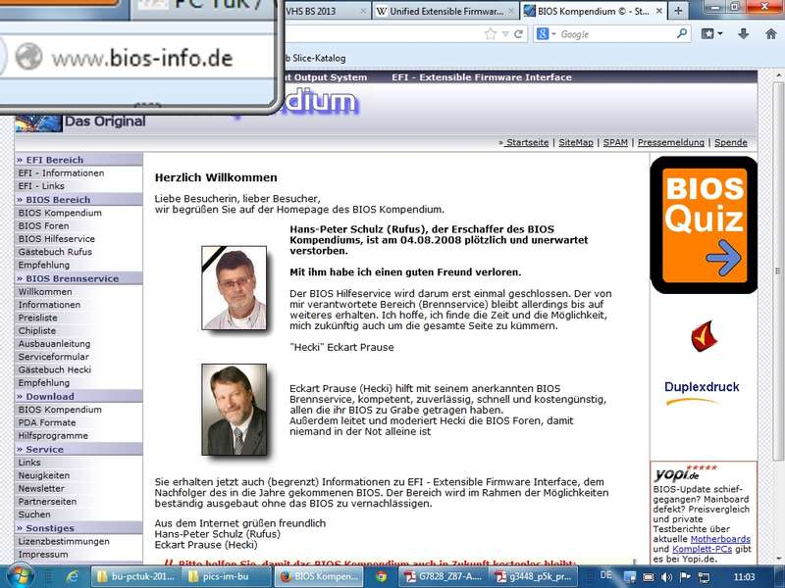Open Lizenzbestimmungen in sidebar

click(x=64, y=542)
